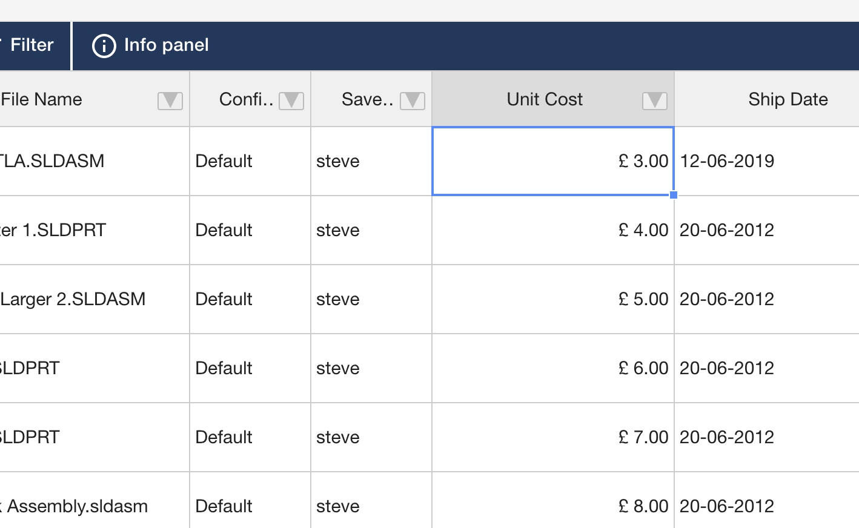Open File Name column filter dropdown
Image resolution: width=859 pixels, height=528 pixels.
pos(170,101)
